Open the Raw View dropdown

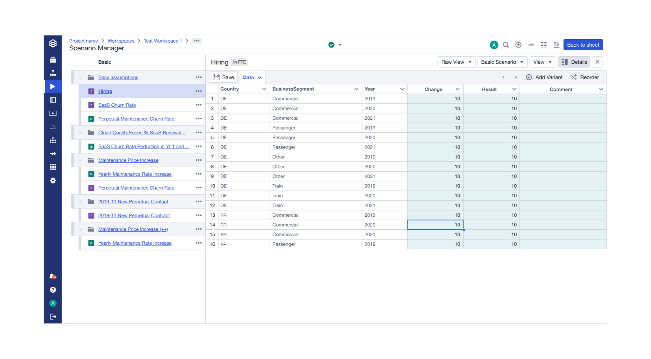point(456,62)
